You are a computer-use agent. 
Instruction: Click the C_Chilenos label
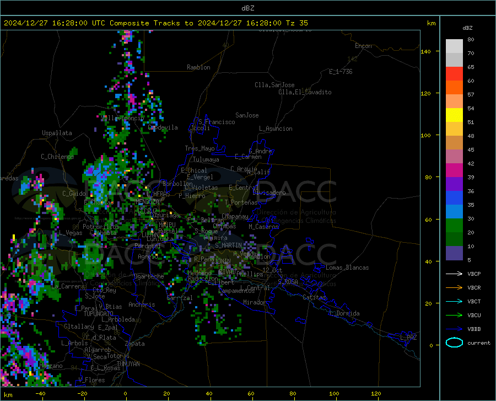click(x=57, y=156)
